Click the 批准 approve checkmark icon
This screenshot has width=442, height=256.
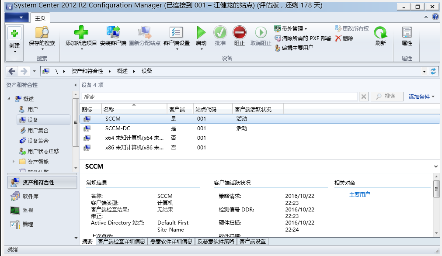pyautogui.click(x=220, y=32)
